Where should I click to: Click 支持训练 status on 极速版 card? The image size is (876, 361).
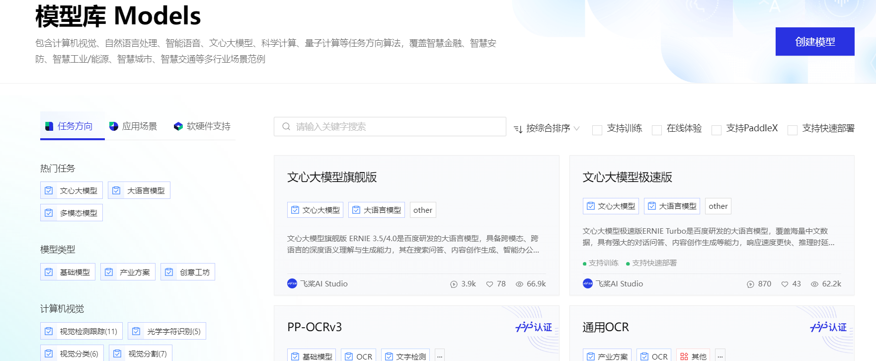pyautogui.click(x=601, y=263)
